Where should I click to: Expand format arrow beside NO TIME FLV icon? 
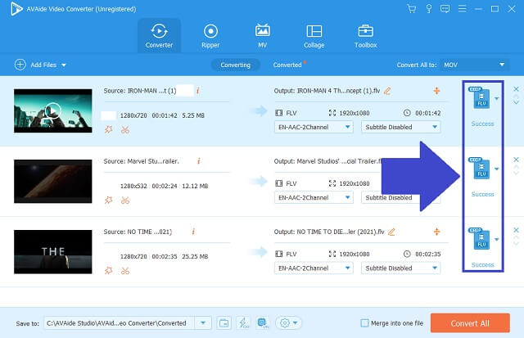[497, 240]
